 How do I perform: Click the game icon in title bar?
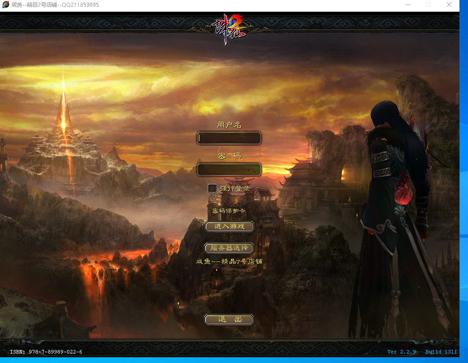click(5, 5)
